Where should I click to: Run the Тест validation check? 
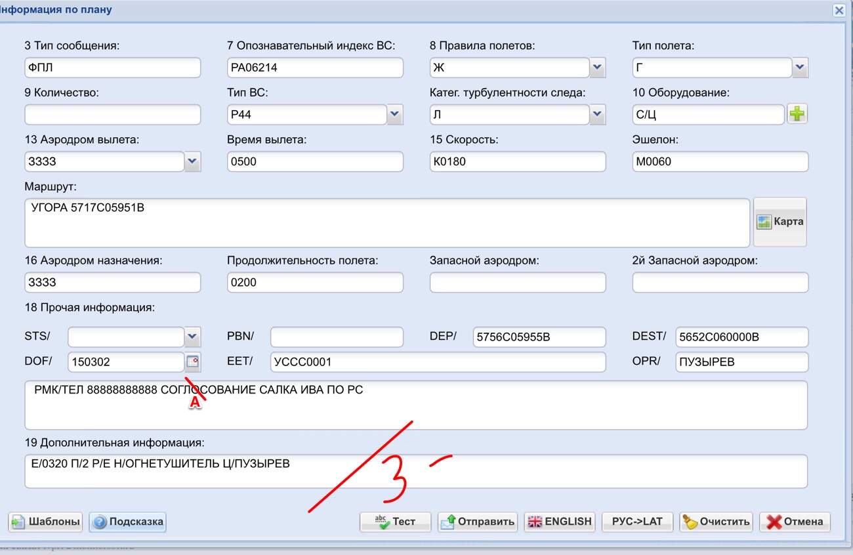pos(395,522)
